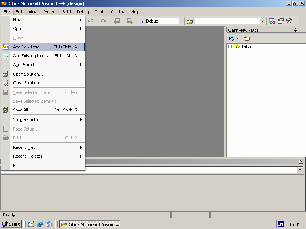The width and height of the screenshot is (306, 229).
Task: Open the Tools menu
Action: (x=100, y=12)
